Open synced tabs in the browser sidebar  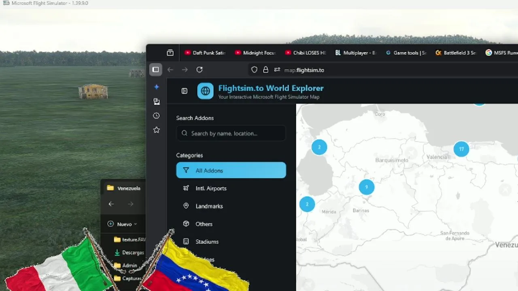point(156,101)
